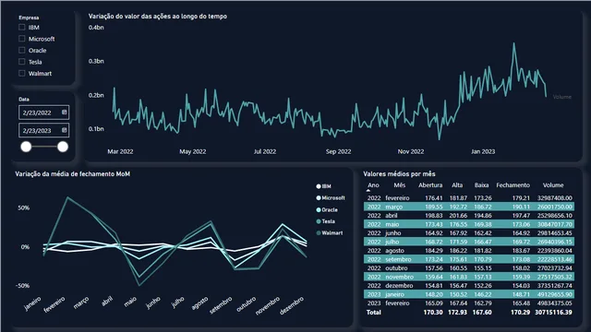Click title Variação da média de fechamento MoM
591x332 pixels.
pyautogui.click(x=72, y=174)
